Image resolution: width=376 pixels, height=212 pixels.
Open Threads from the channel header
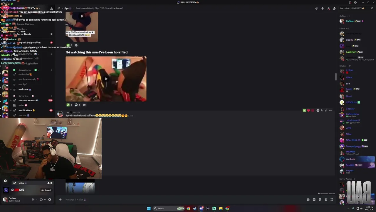(x=317, y=8)
